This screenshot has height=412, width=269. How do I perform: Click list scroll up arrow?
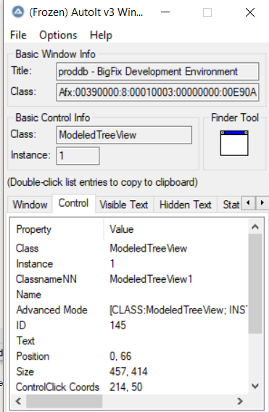pos(255,226)
